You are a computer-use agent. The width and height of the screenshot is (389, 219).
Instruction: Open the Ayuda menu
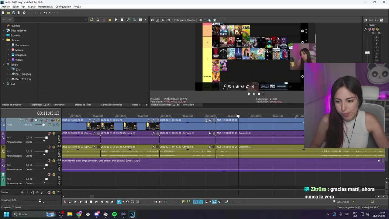(x=77, y=7)
